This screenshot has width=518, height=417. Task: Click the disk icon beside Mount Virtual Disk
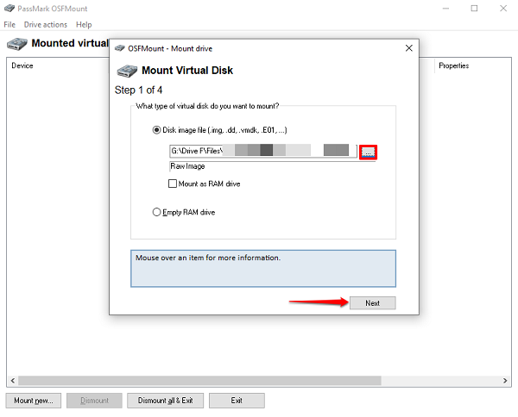coord(127,71)
